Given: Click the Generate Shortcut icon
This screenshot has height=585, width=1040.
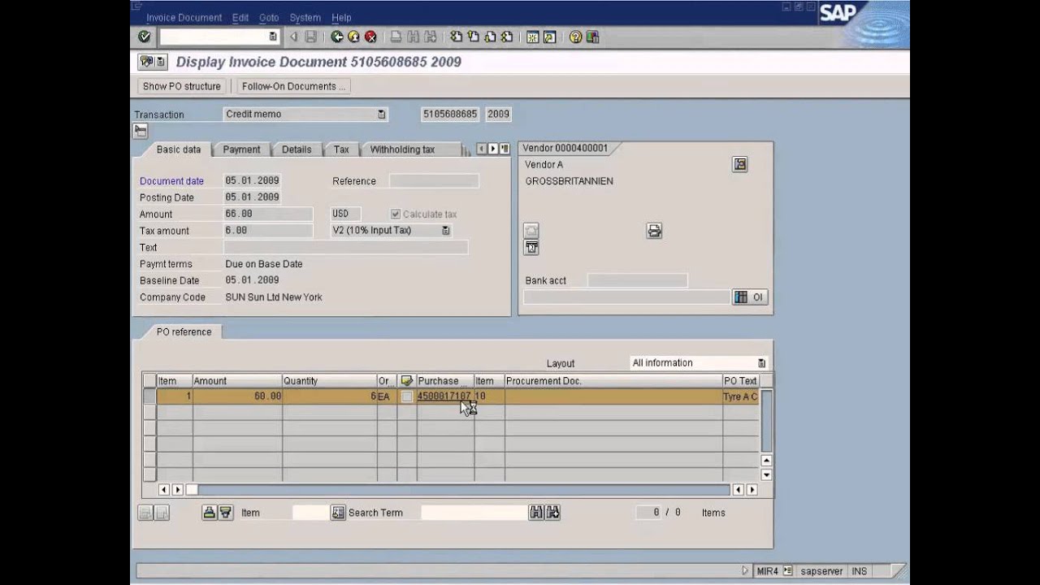Looking at the screenshot, I should click(x=549, y=37).
